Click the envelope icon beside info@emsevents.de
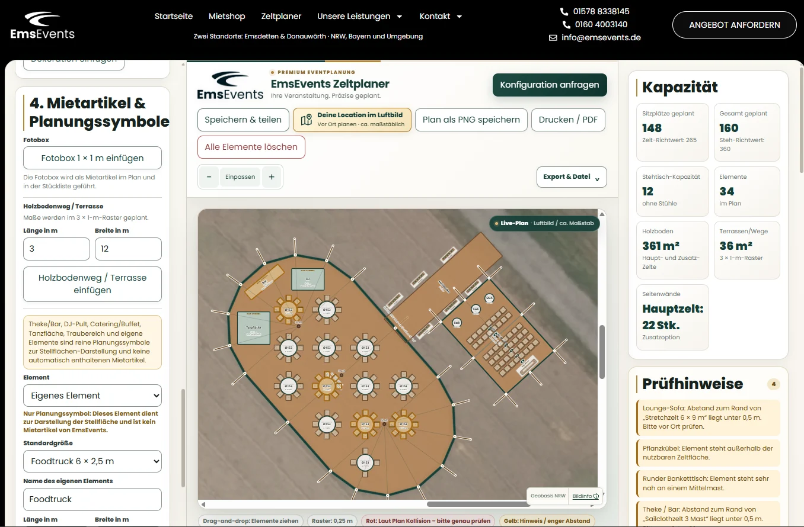804x527 pixels. click(553, 37)
